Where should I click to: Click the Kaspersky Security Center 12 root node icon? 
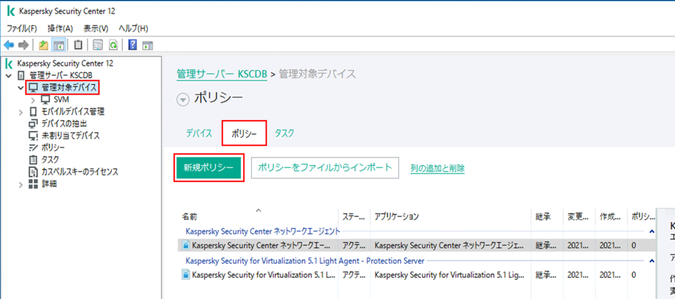[10, 63]
